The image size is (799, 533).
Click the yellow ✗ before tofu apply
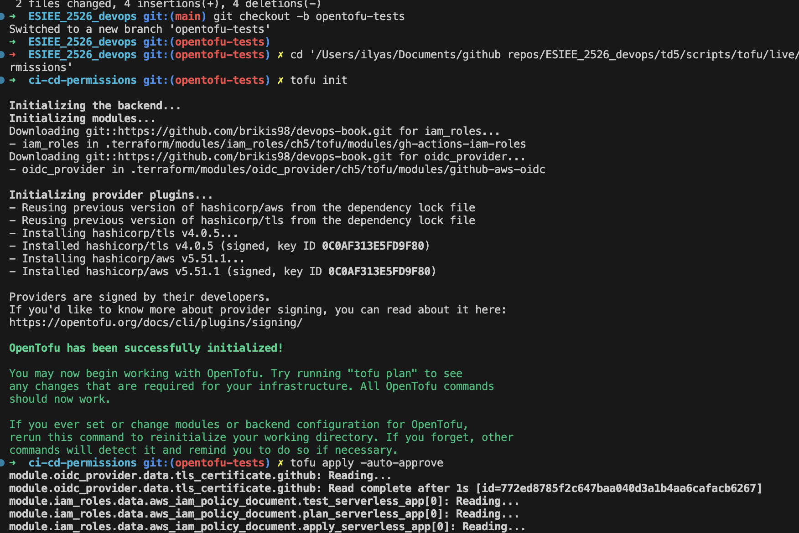[280, 463]
